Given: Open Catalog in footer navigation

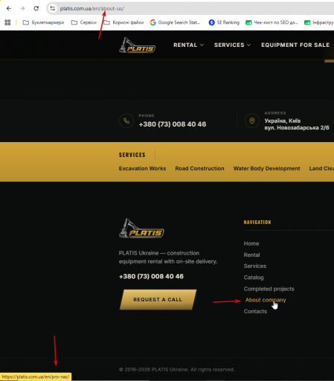Looking at the screenshot, I should click(254, 278).
